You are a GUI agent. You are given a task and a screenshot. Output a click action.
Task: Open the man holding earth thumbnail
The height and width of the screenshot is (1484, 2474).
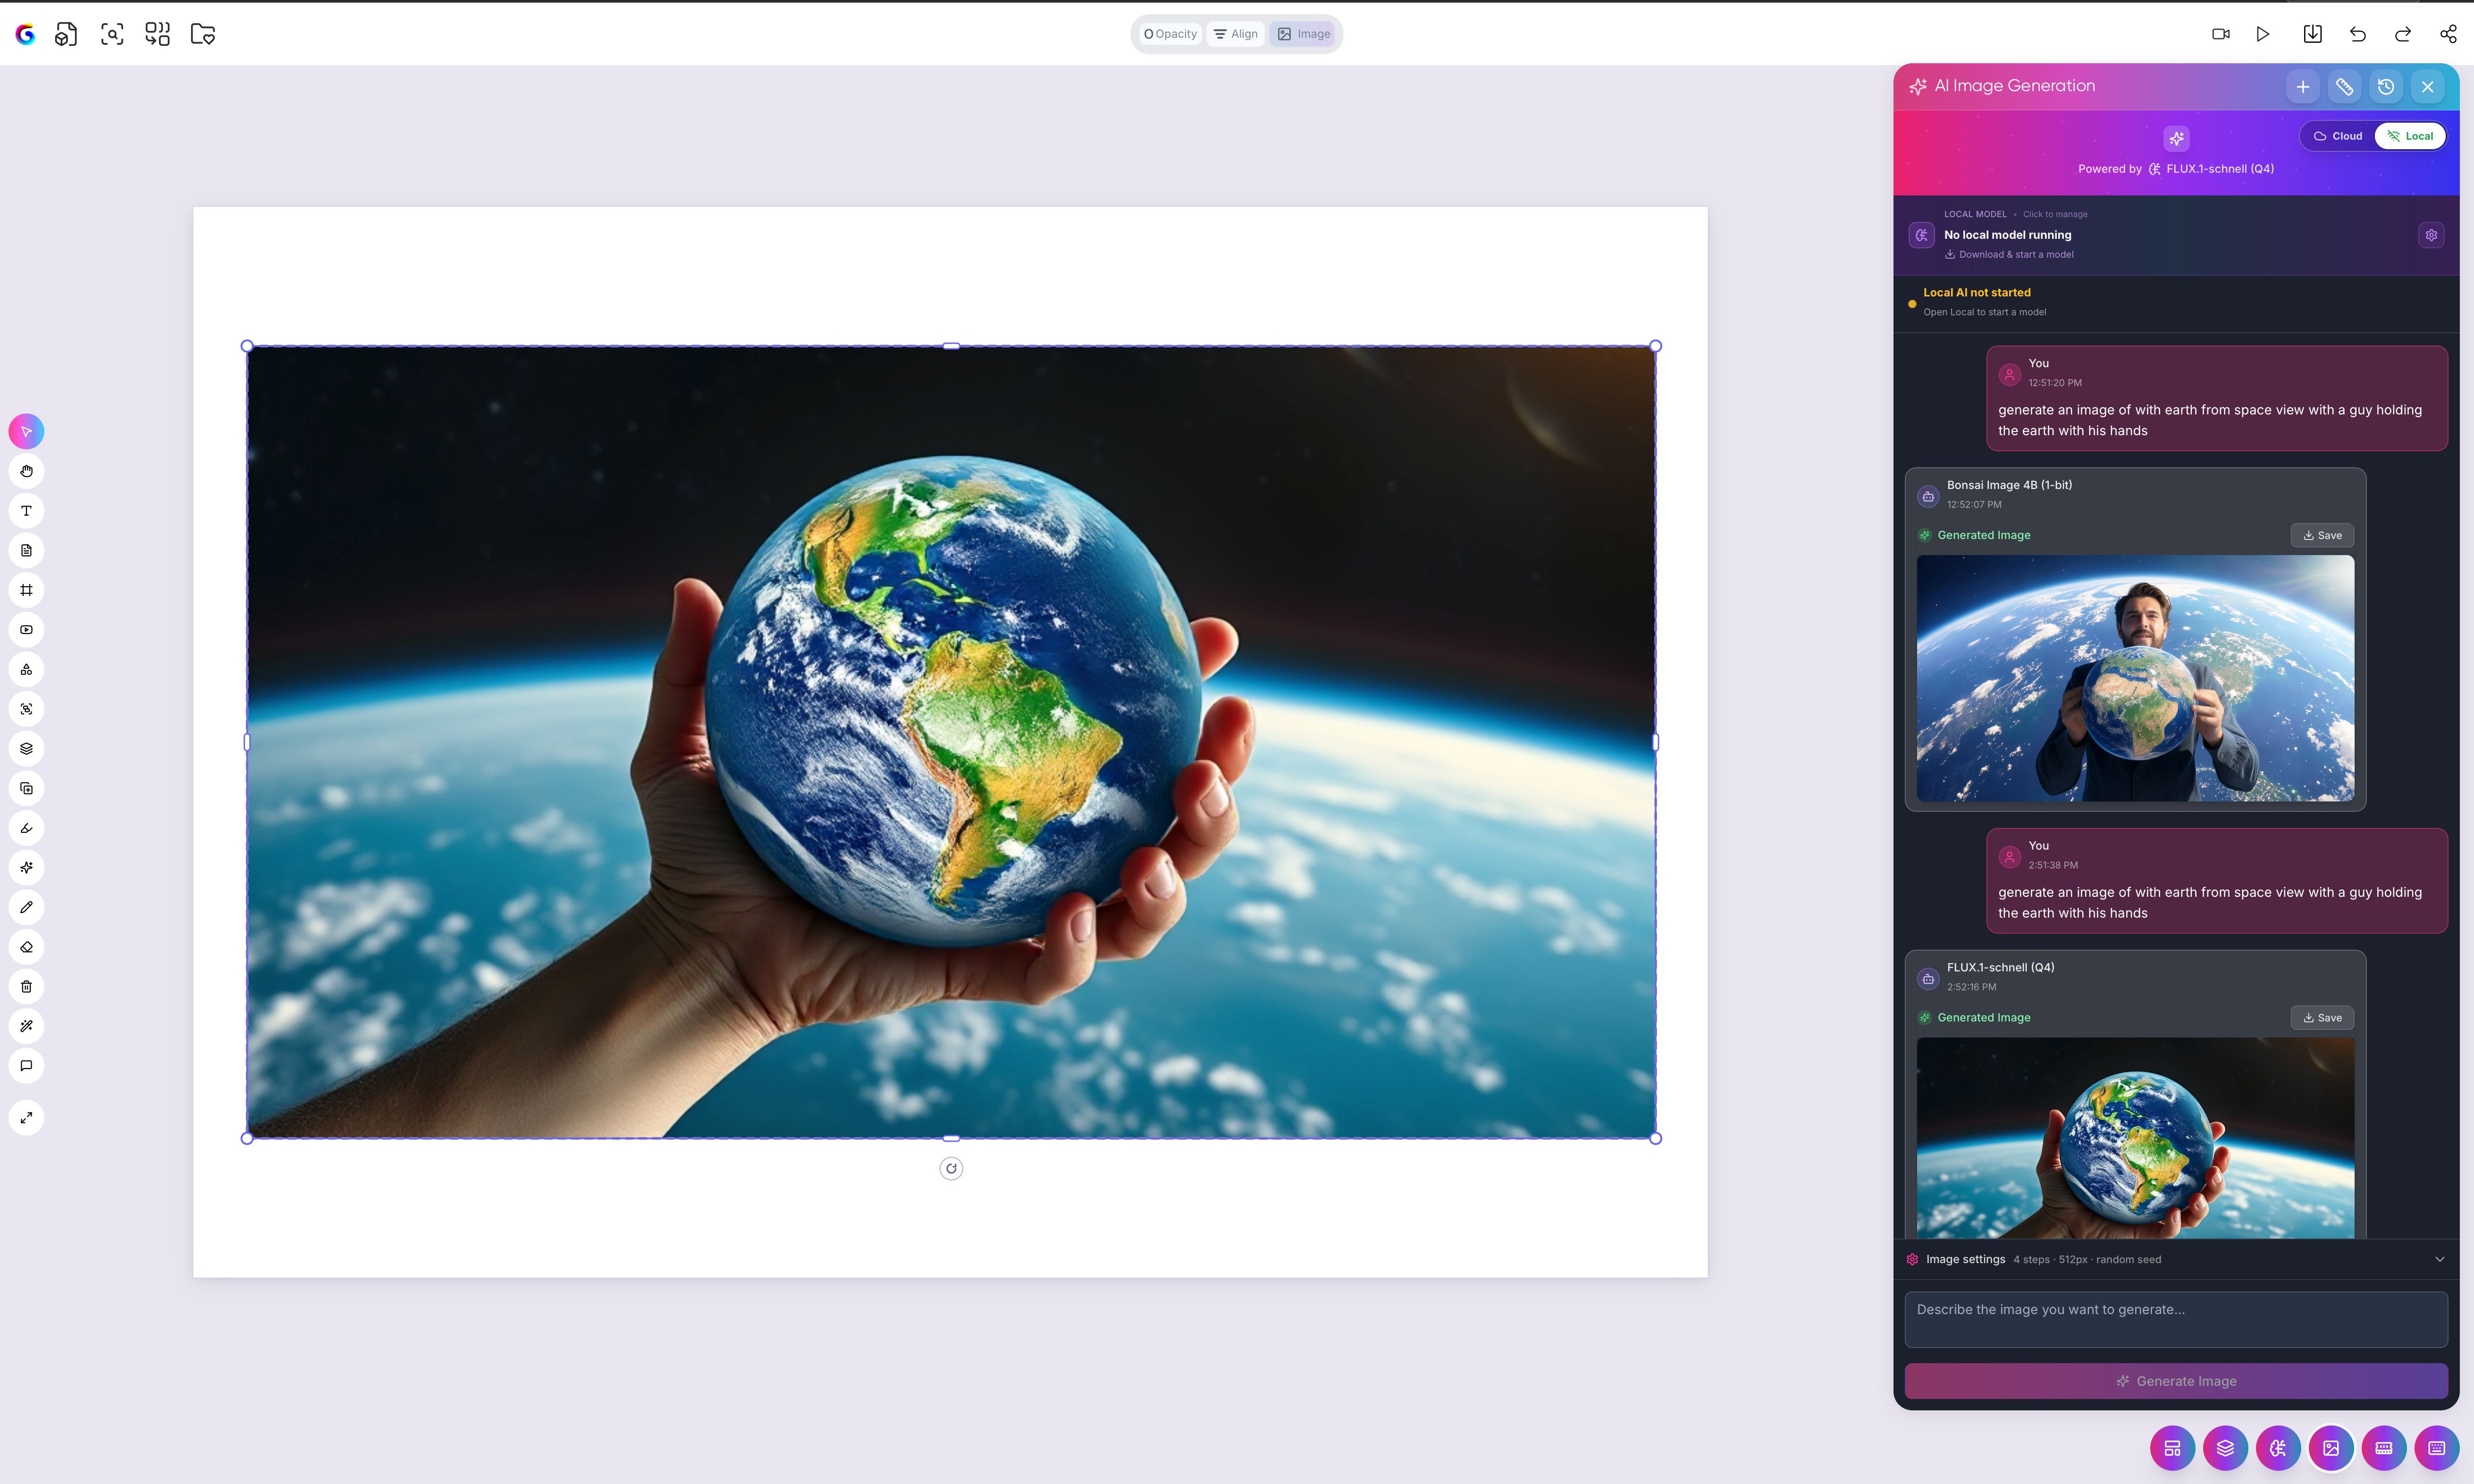[2135, 678]
